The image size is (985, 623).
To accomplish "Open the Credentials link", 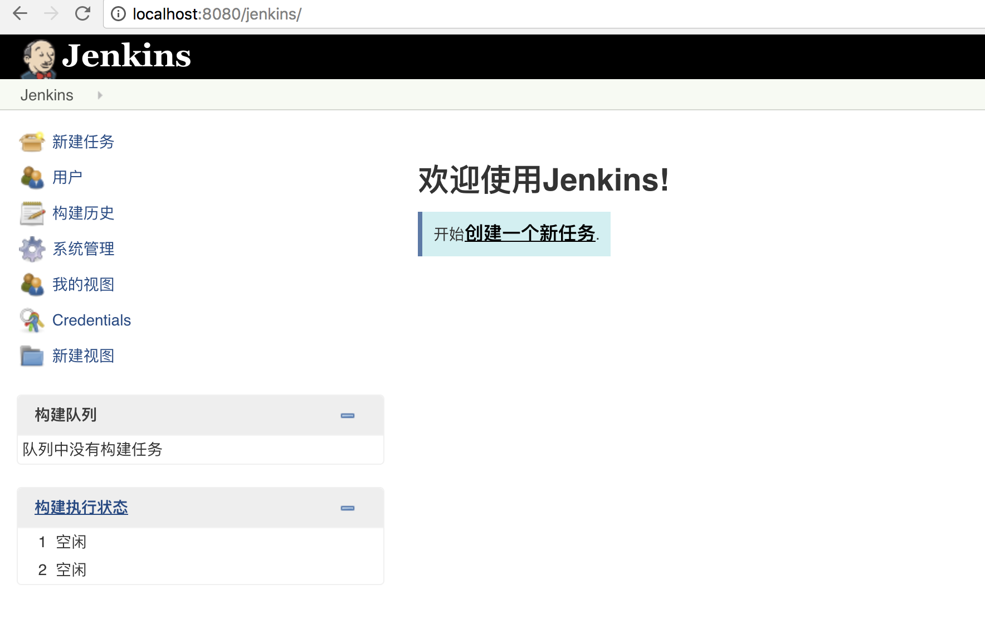I will pyautogui.click(x=91, y=320).
